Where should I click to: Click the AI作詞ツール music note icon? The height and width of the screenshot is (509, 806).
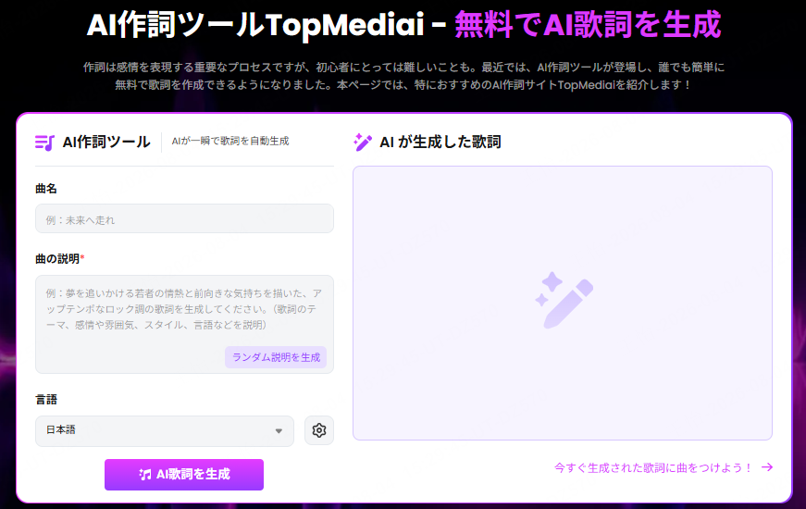(44, 143)
